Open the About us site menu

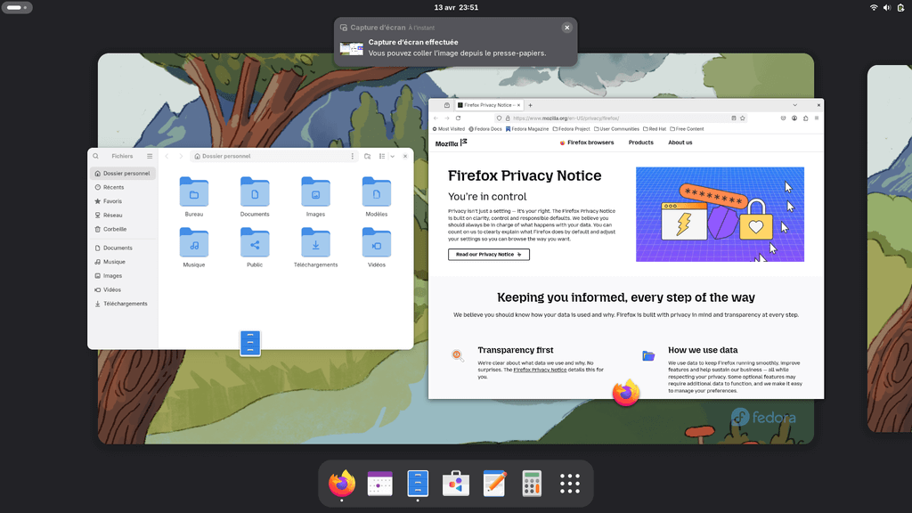(680, 142)
